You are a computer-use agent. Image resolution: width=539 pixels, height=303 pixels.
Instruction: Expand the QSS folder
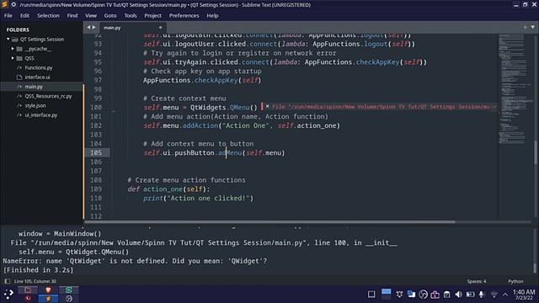click(x=13, y=58)
